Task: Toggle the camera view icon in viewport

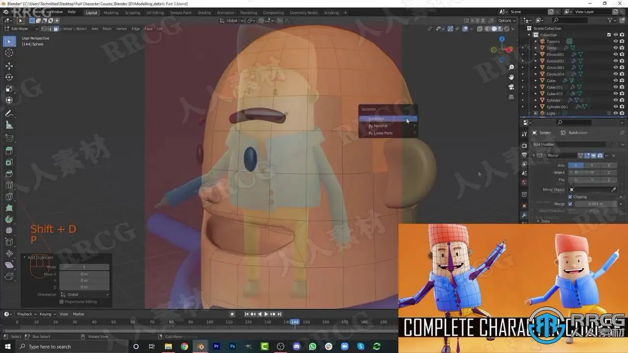Action: [x=511, y=87]
